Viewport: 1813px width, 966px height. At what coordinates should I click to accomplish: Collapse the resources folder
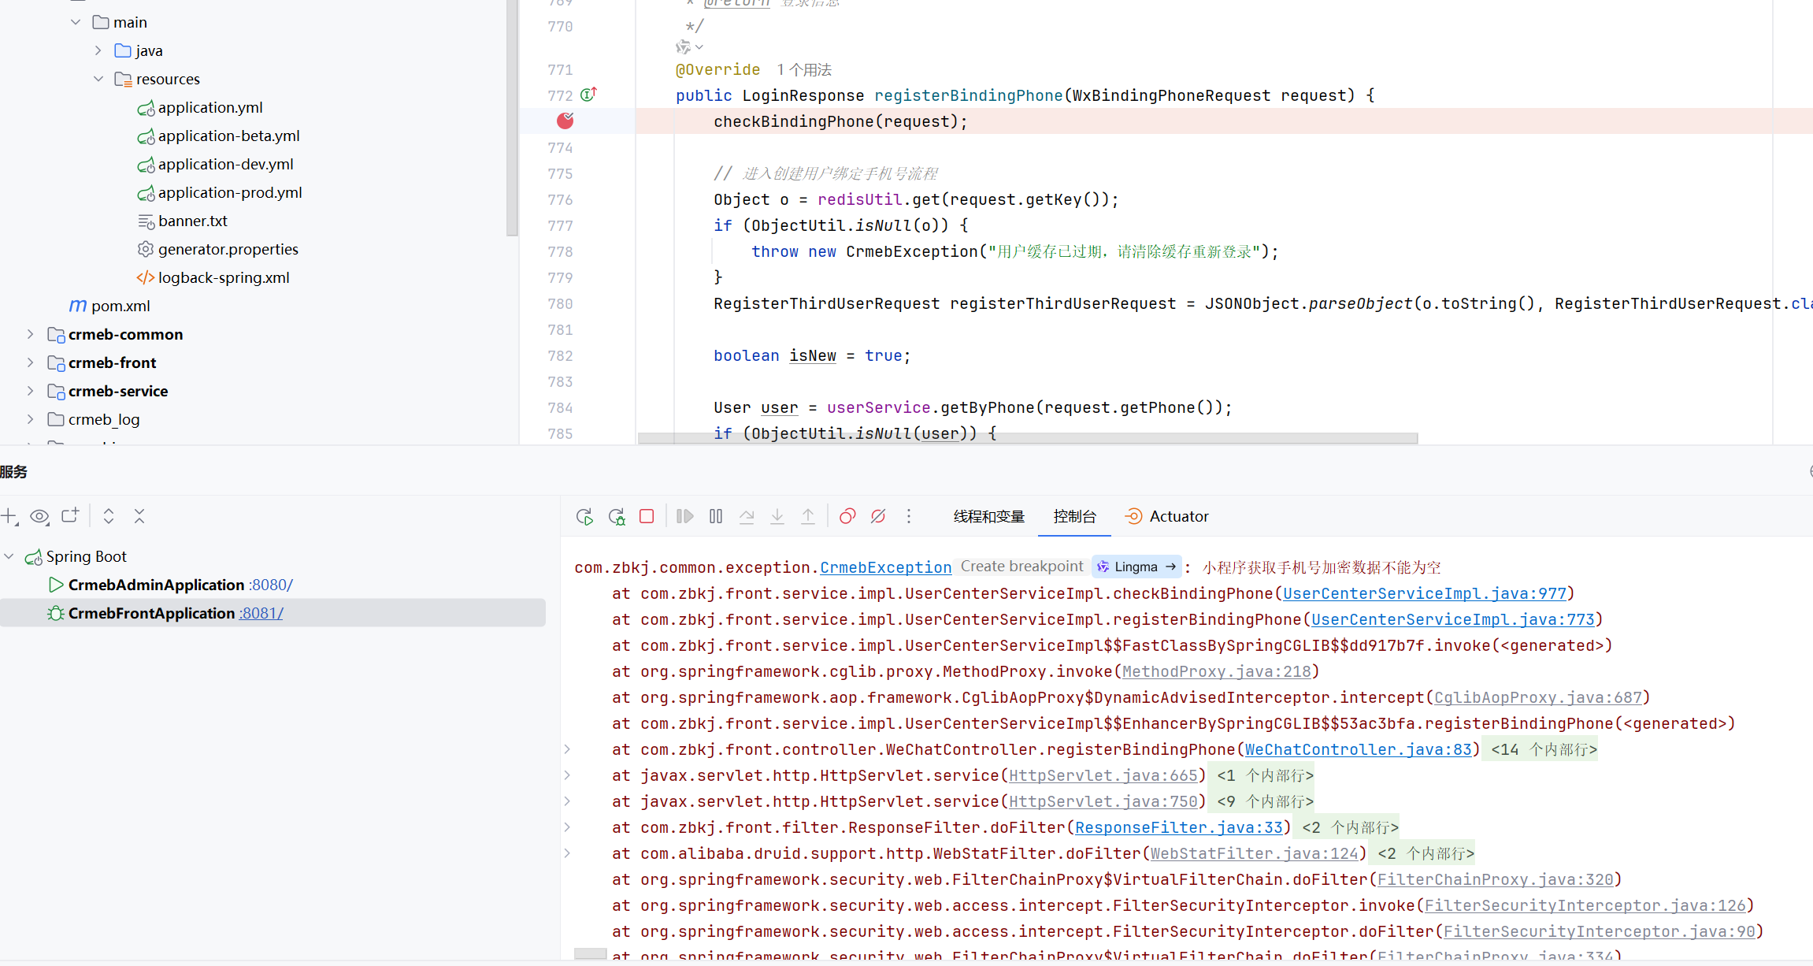[98, 79]
